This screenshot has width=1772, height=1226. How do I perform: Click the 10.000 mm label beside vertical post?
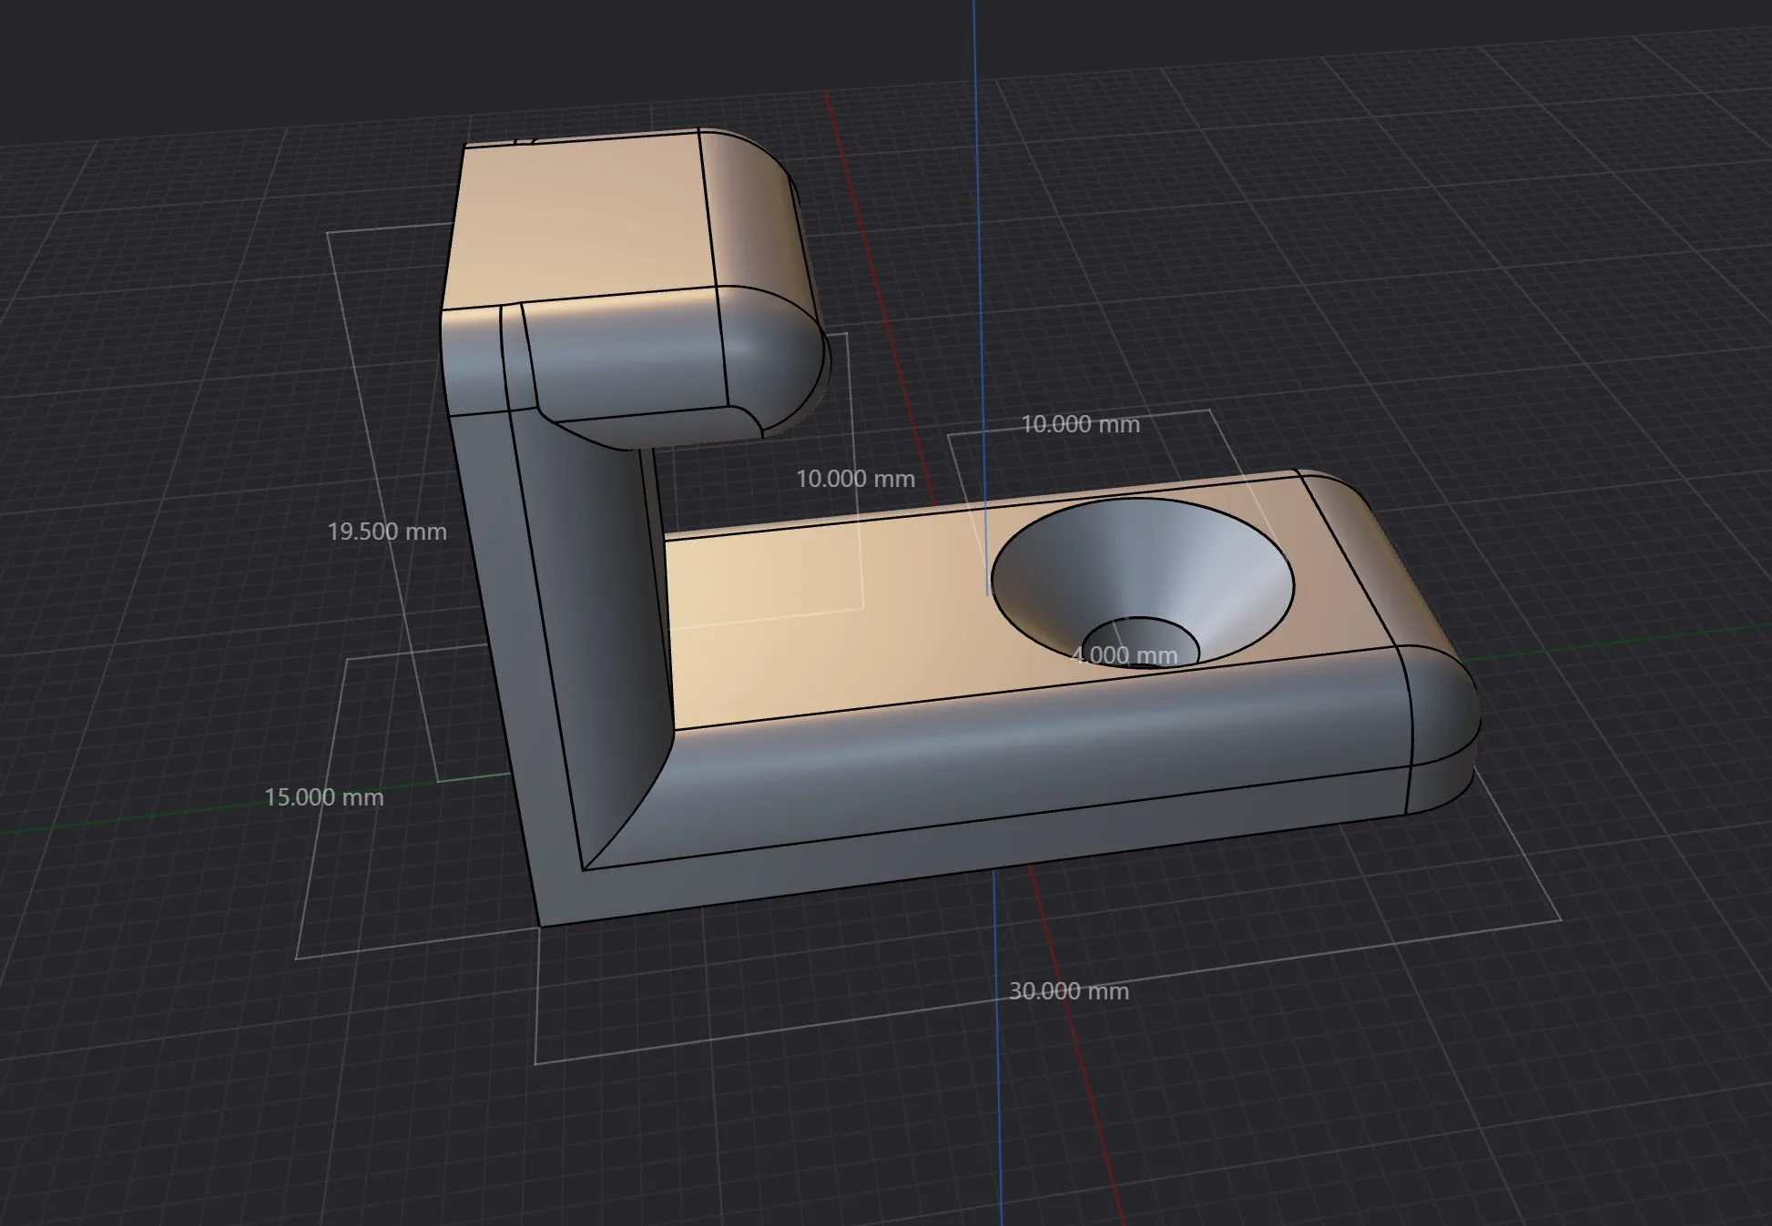point(855,479)
